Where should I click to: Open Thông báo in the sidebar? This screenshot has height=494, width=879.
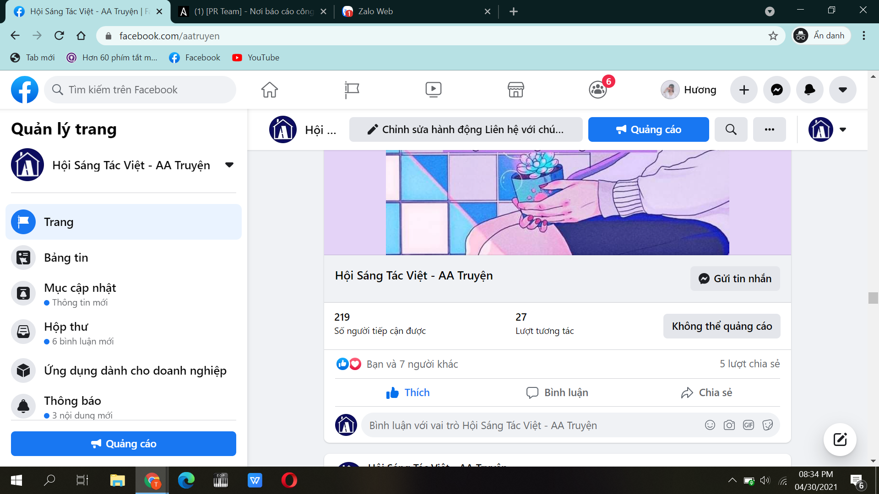124,406
